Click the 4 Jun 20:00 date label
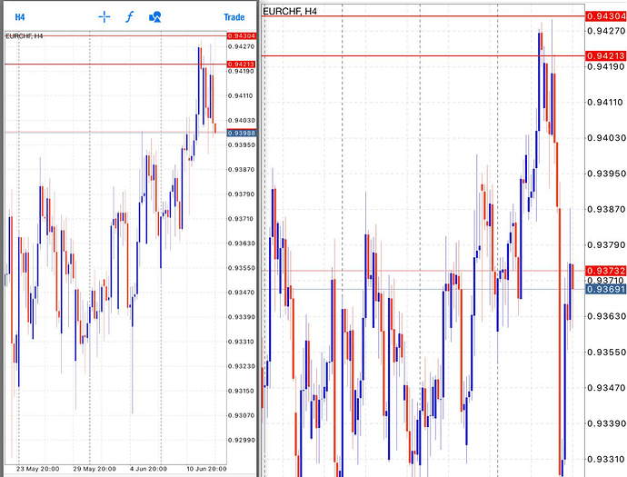 pyautogui.click(x=148, y=469)
